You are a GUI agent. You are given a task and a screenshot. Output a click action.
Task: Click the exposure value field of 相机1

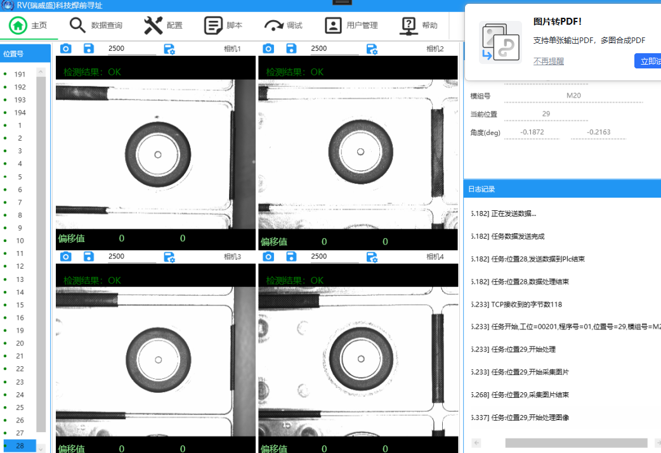click(132, 48)
